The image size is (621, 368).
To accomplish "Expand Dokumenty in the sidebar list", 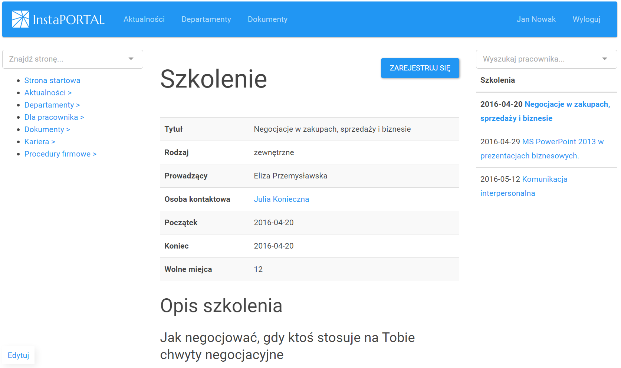I will click(47, 129).
